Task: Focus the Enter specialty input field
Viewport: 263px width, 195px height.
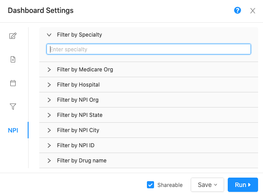Action: [x=149, y=49]
